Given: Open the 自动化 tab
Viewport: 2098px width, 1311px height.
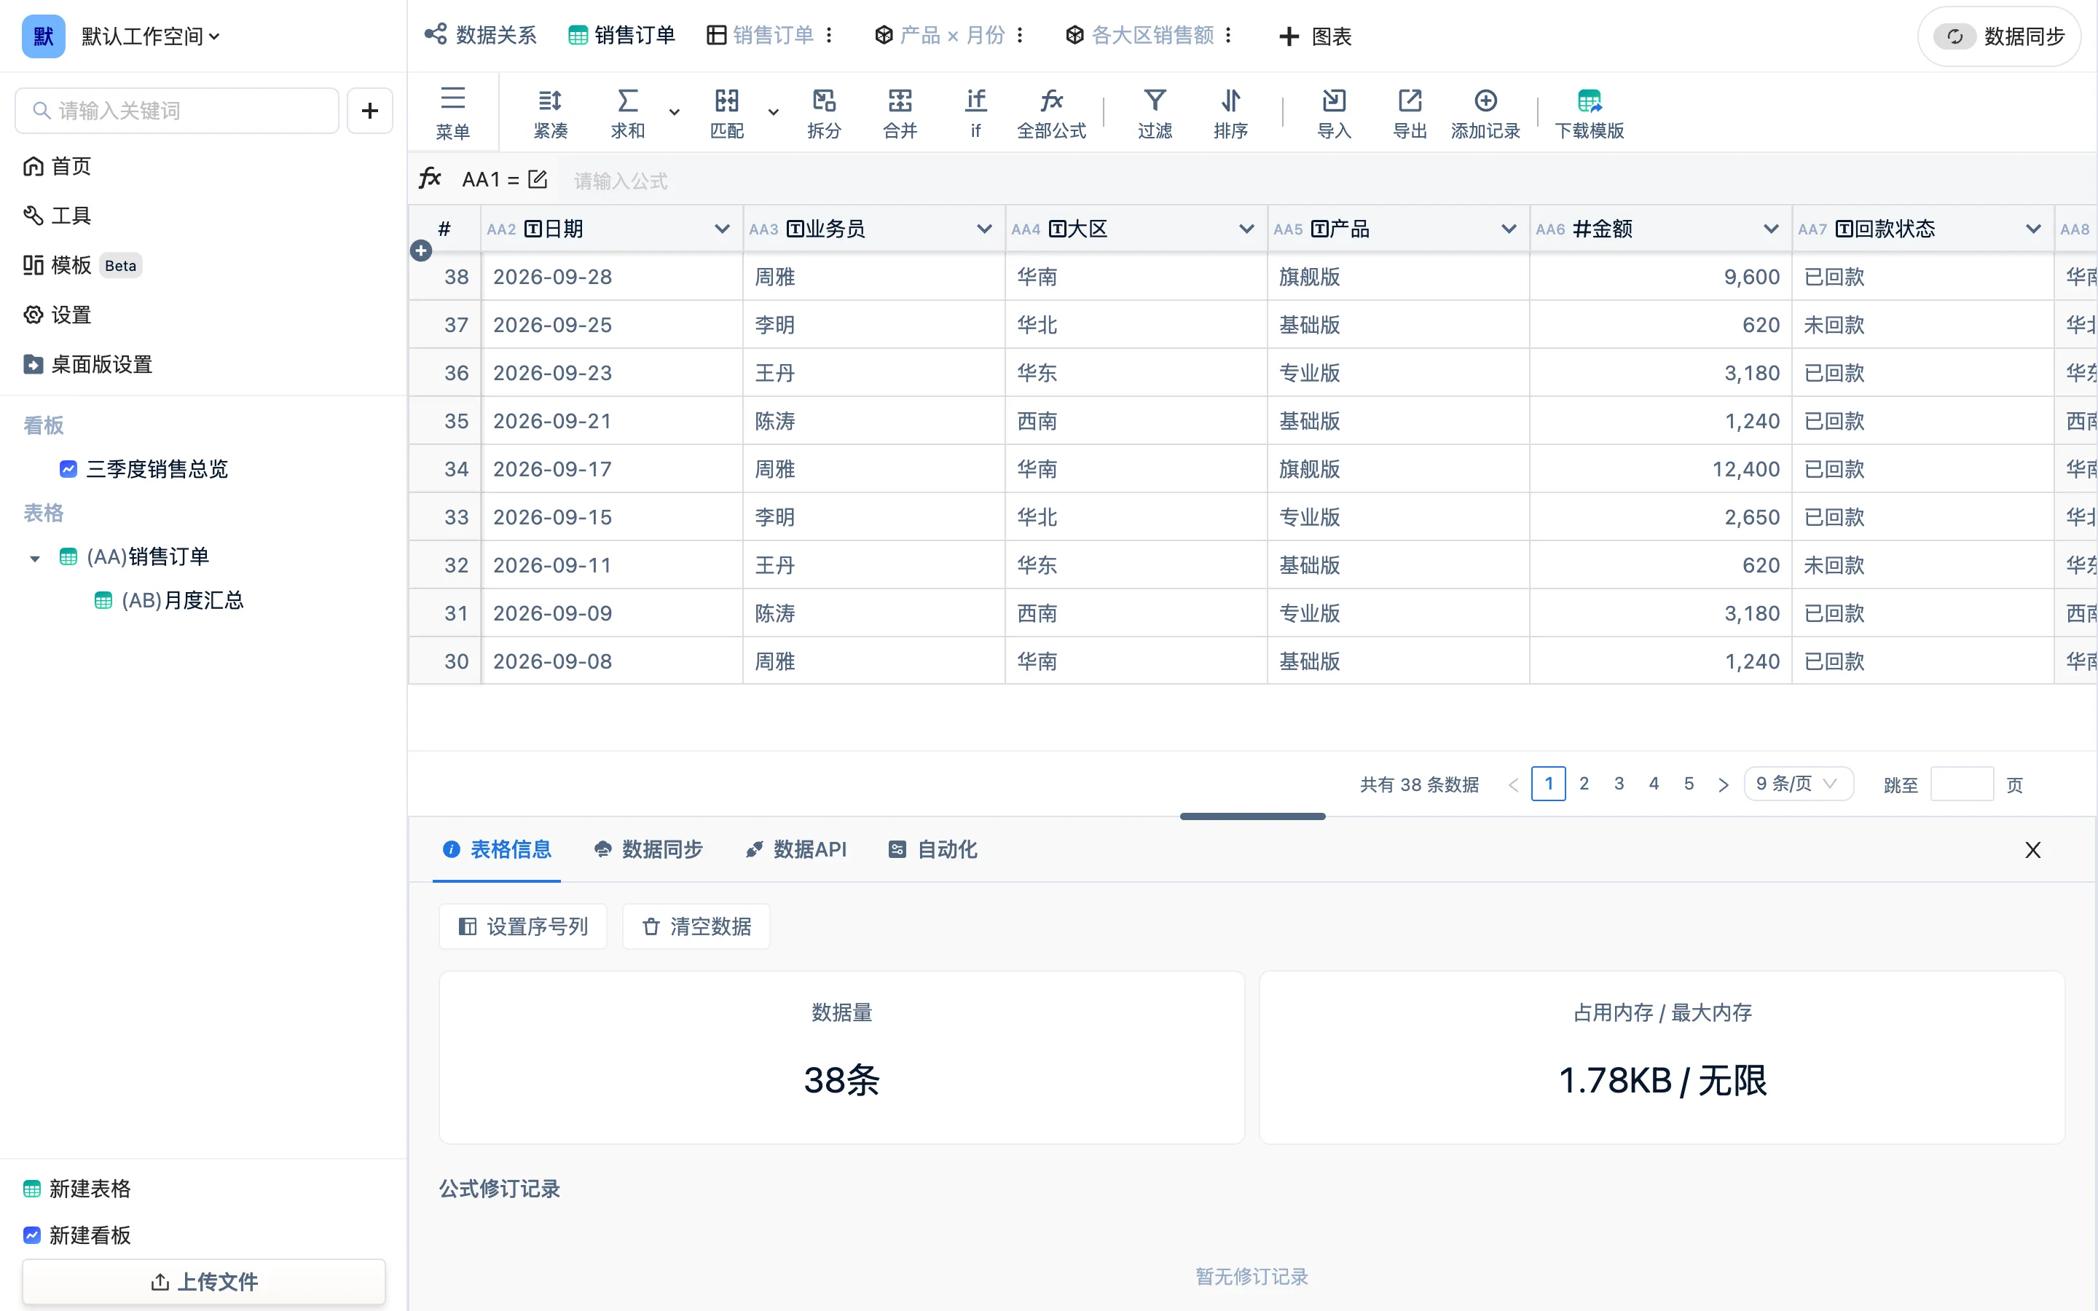Looking at the screenshot, I should pyautogui.click(x=933, y=850).
